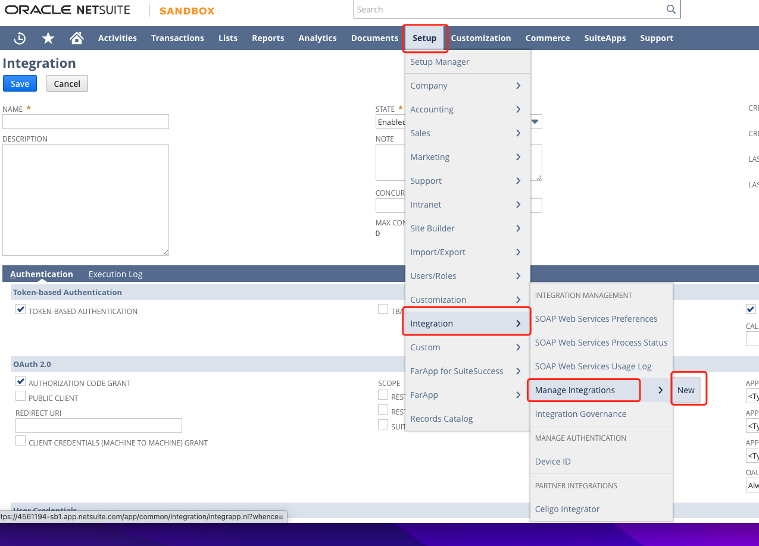This screenshot has width=759, height=546.
Task: Toggle the Token-Based Authentication checkbox
Action: pos(21,309)
